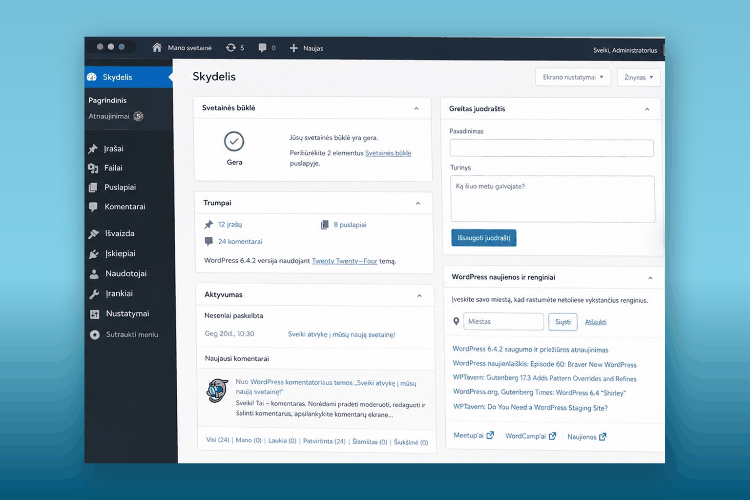Open the Įrašai menu
Viewport: 750px width, 500px height.
113,149
